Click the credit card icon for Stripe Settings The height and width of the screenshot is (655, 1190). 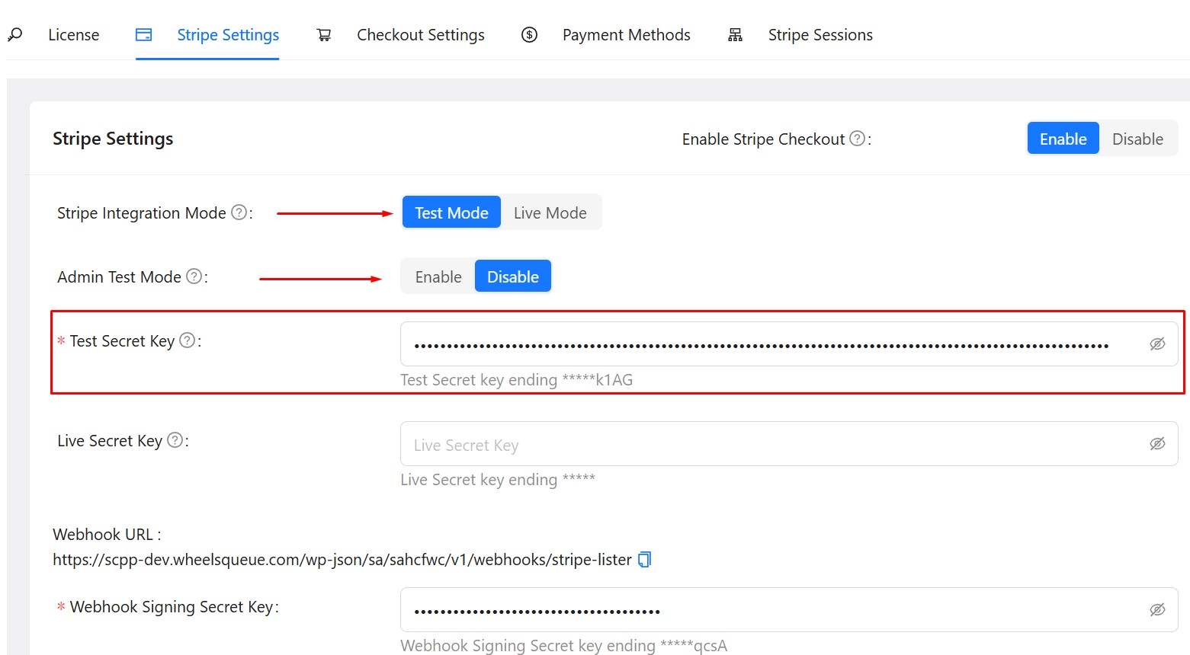coord(143,35)
